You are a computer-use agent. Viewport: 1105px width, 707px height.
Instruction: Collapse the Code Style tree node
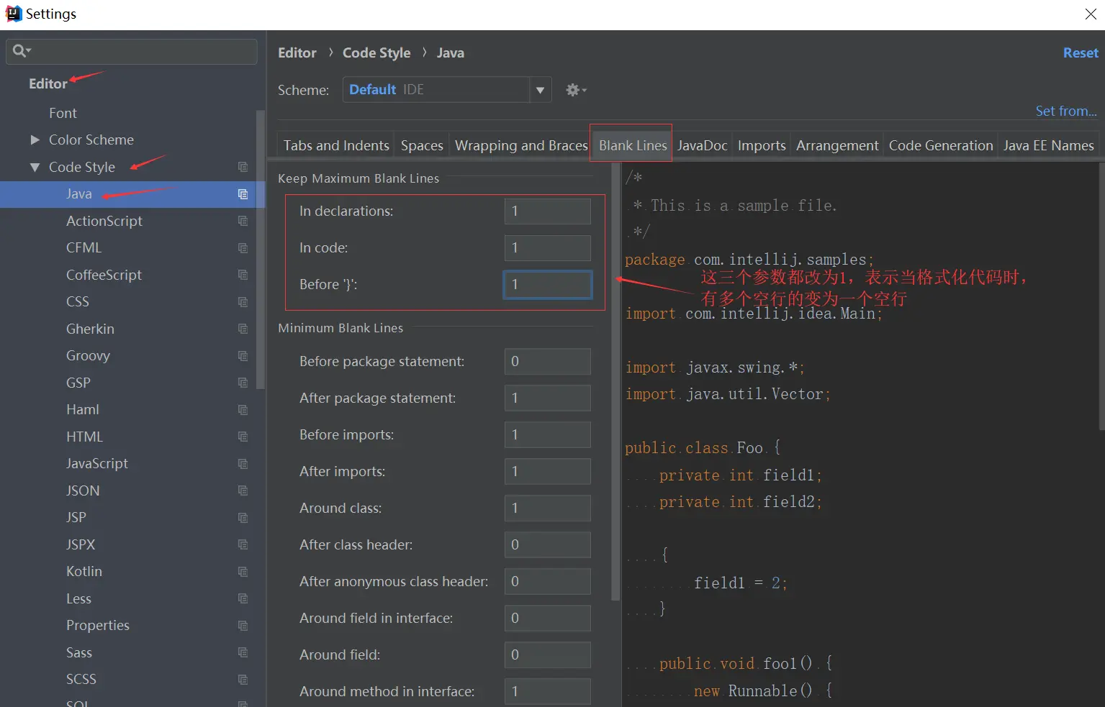pyautogui.click(x=35, y=167)
